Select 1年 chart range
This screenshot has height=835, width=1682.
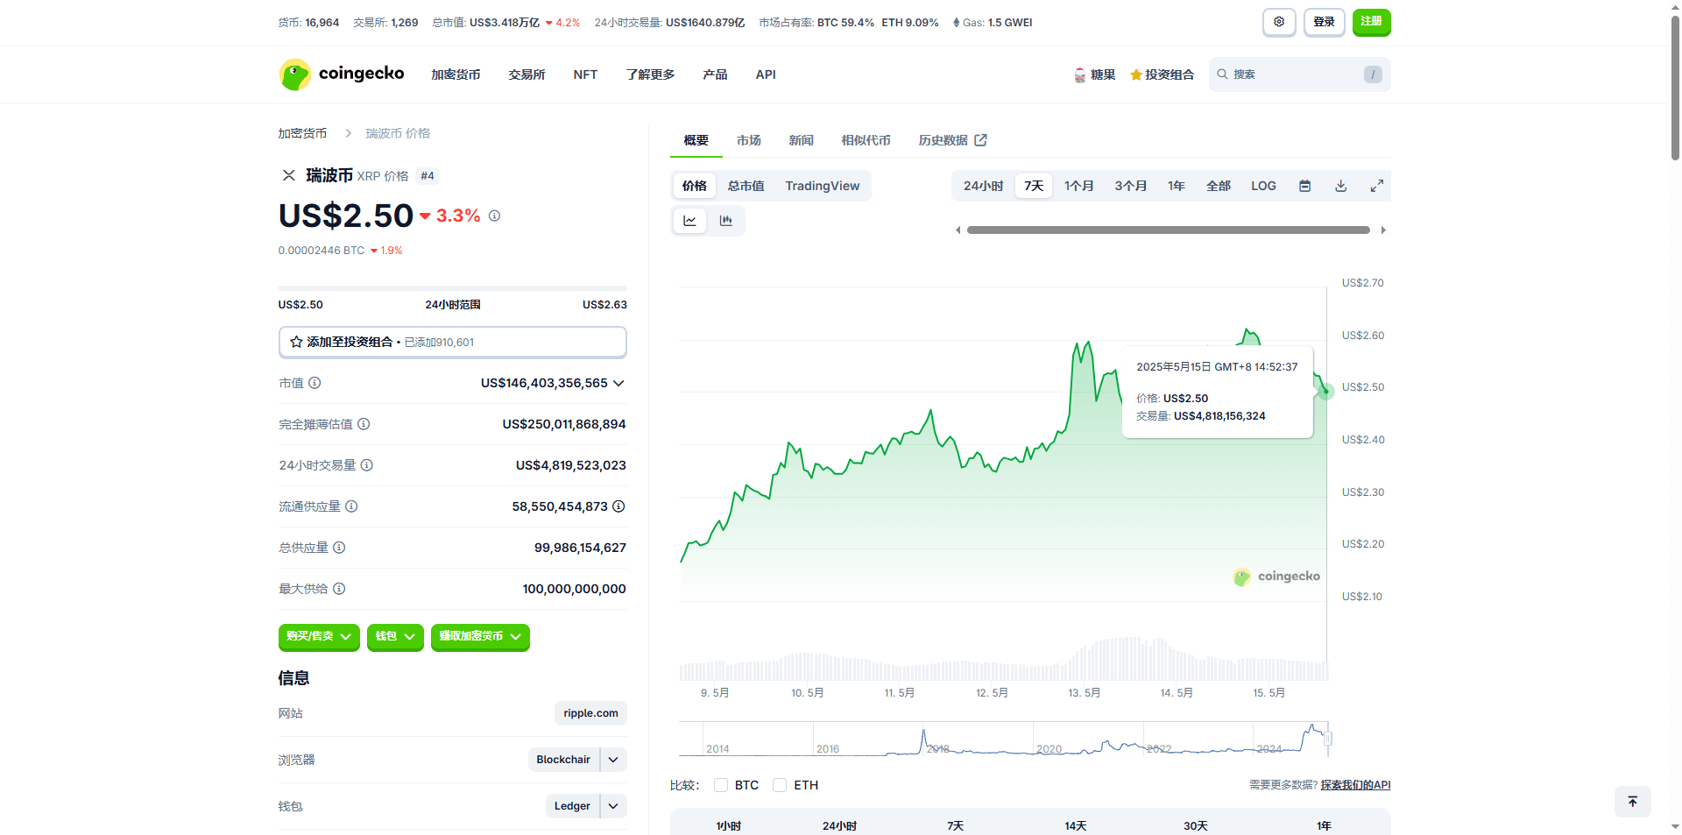tap(1176, 186)
